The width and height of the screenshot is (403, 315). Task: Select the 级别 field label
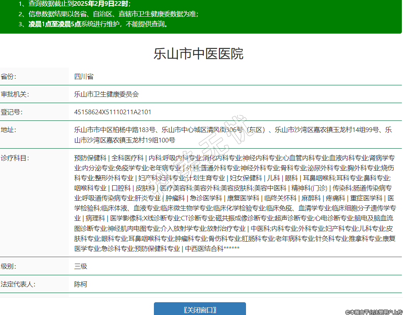(x=9, y=266)
